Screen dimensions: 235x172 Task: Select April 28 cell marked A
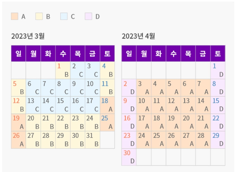[203, 140]
